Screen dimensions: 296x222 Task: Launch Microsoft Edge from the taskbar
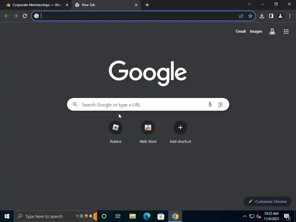[147, 216]
